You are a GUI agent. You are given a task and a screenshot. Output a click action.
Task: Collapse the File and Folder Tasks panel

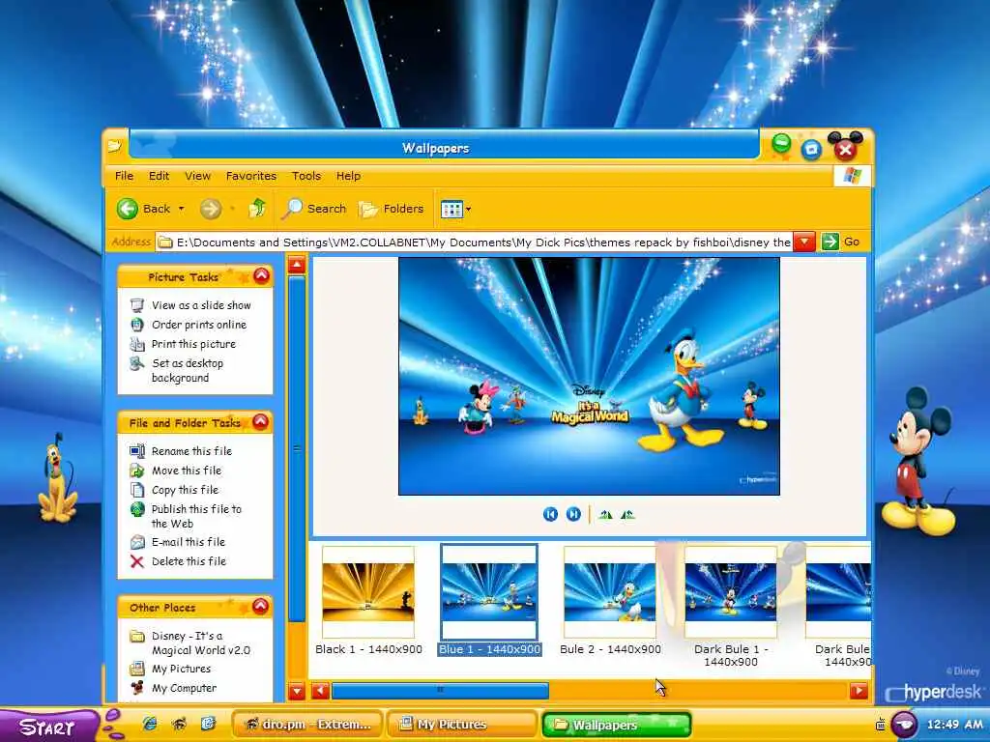click(261, 421)
